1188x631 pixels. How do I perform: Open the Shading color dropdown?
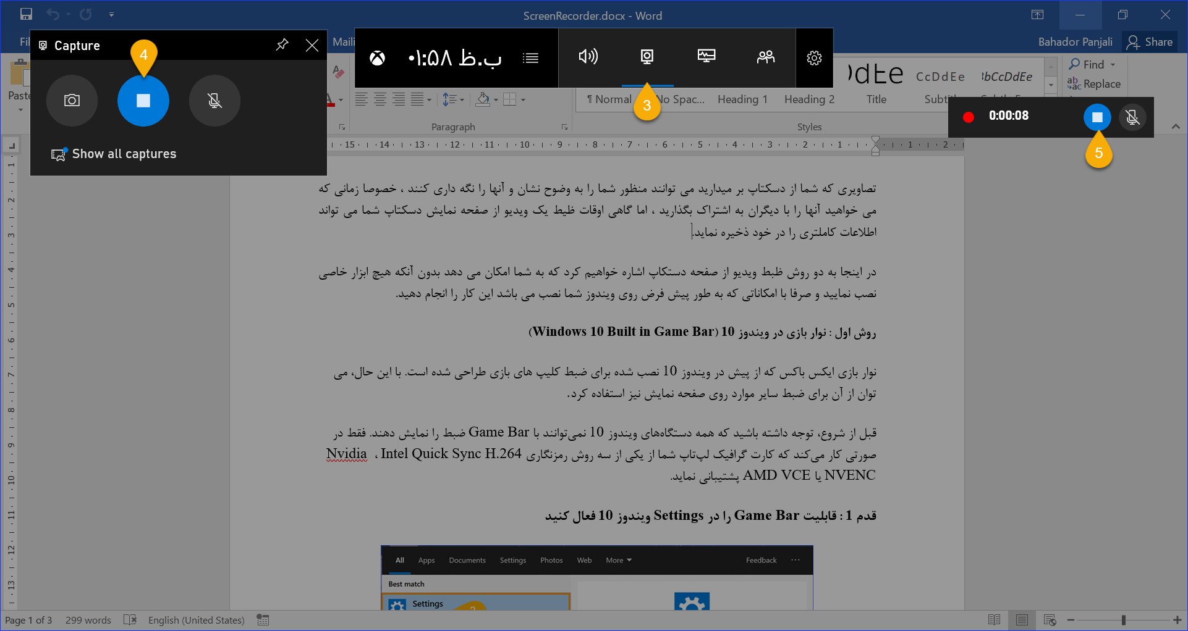click(x=496, y=100)
